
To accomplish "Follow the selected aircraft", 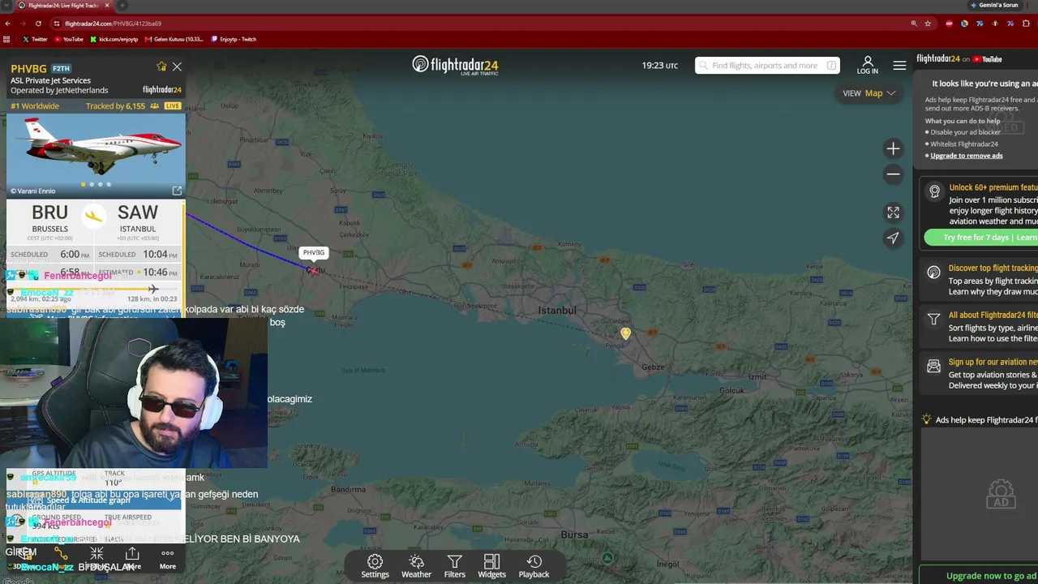I will tap(97, 557).
